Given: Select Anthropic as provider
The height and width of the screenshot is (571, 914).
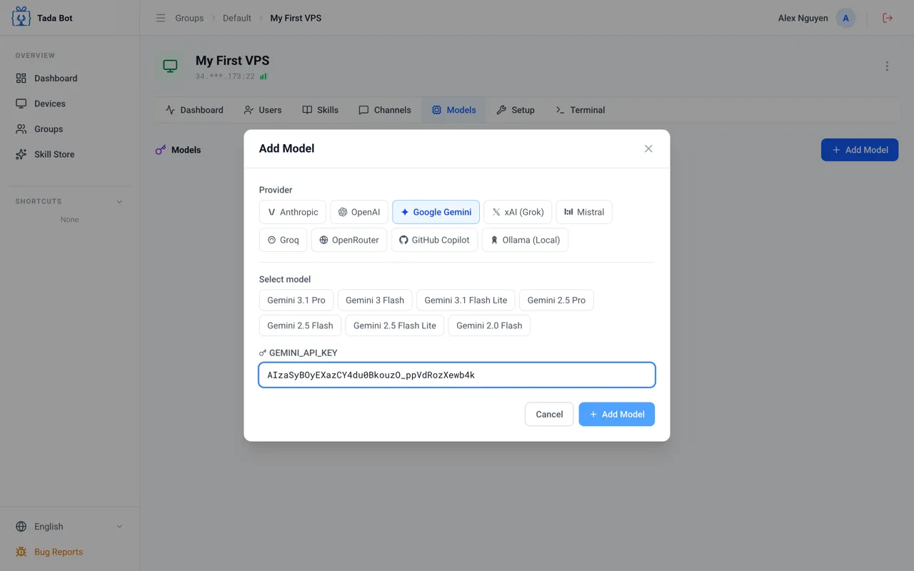Looking at the screenshot, I should [293, 212].
